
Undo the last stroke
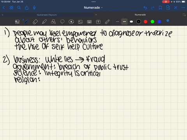(145, 8)
